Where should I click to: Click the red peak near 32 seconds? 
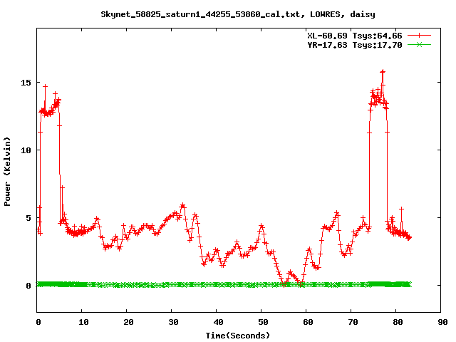click(182, 206)
